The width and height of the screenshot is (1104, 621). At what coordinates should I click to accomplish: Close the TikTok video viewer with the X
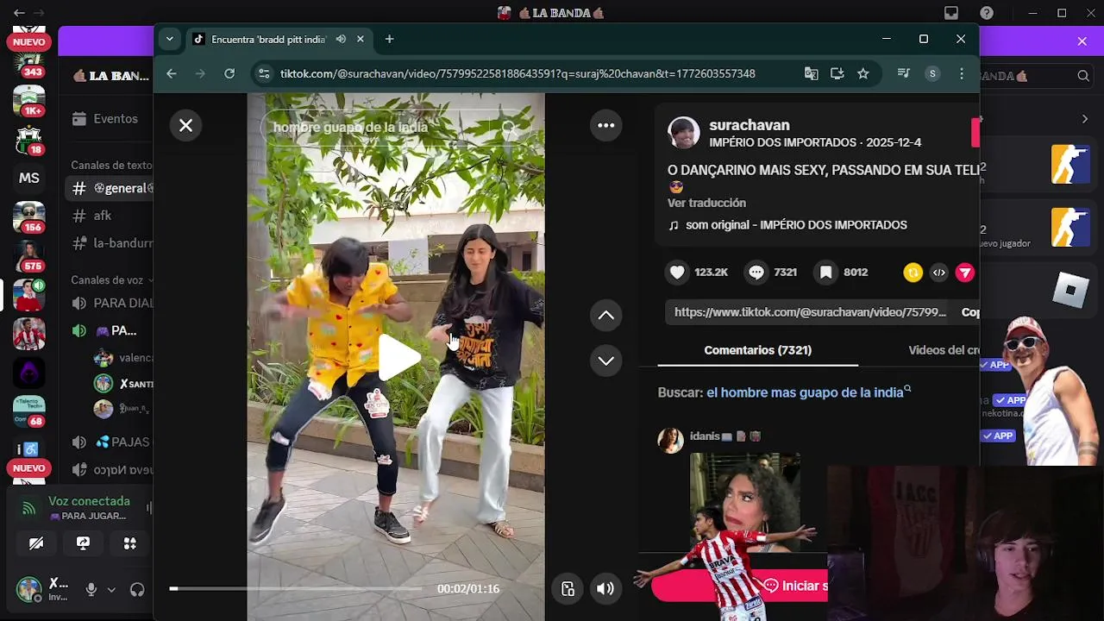point(185,126)
